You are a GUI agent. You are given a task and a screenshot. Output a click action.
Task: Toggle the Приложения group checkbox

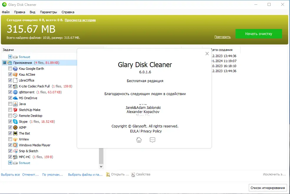point(4,63)
